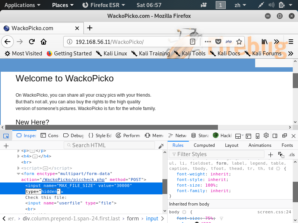
Task: Toggle the .cls class panel
Action: [292, 155]
